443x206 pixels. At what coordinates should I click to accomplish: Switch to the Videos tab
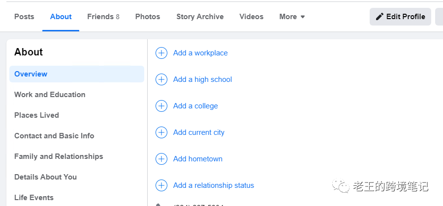click(x=252, y=17)
